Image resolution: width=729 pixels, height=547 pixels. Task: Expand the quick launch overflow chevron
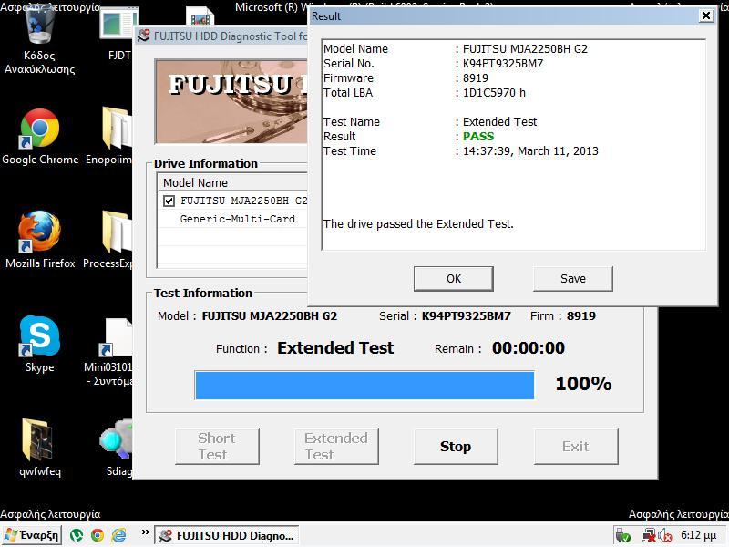pos(146,532)
